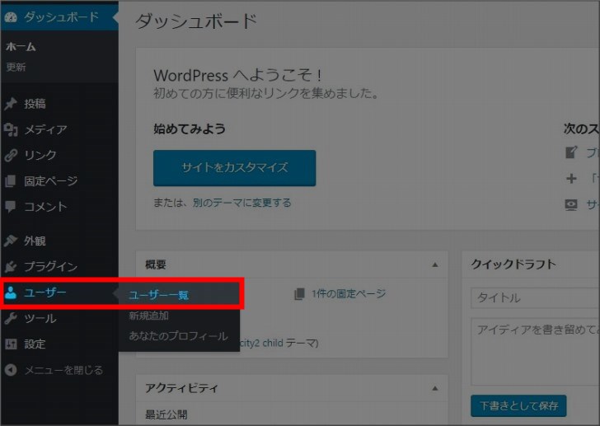Collapse the 概要 panel with its arrow

[434, 264]
